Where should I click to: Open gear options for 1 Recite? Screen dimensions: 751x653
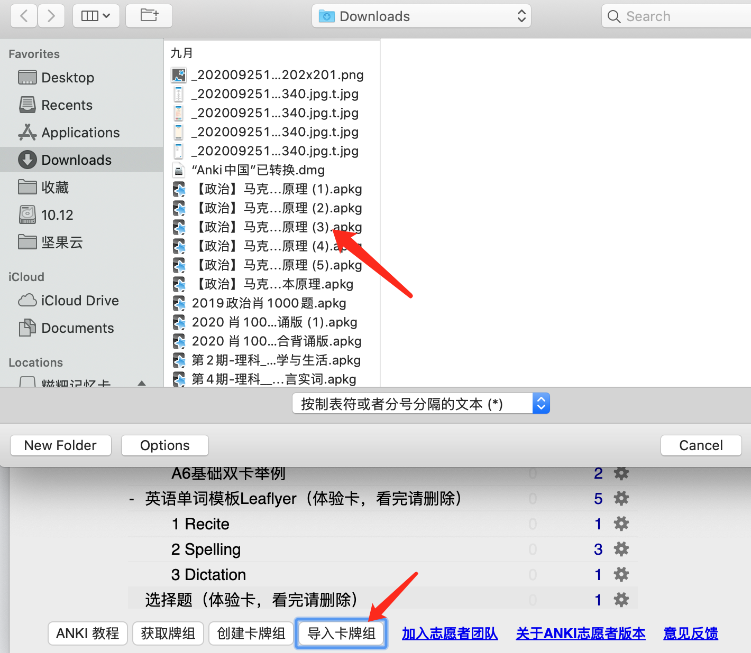(621, 524)
